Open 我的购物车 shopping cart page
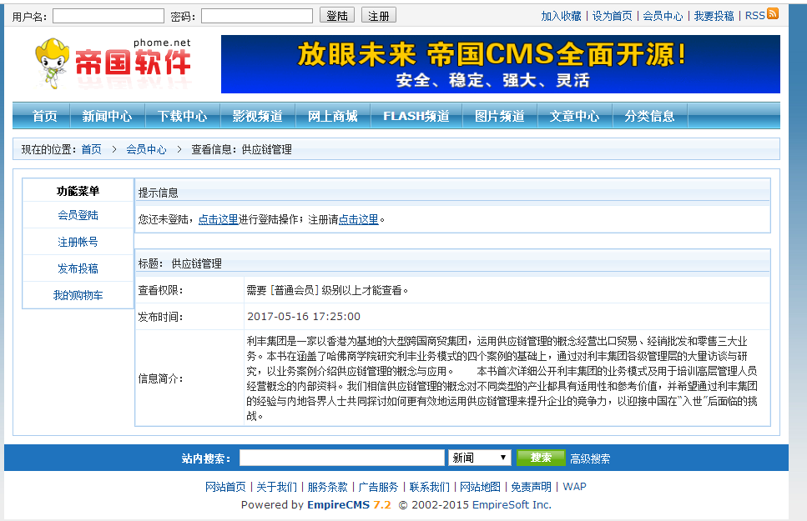Viewport: 807px width, 521px height. click(x=77, y=294)
